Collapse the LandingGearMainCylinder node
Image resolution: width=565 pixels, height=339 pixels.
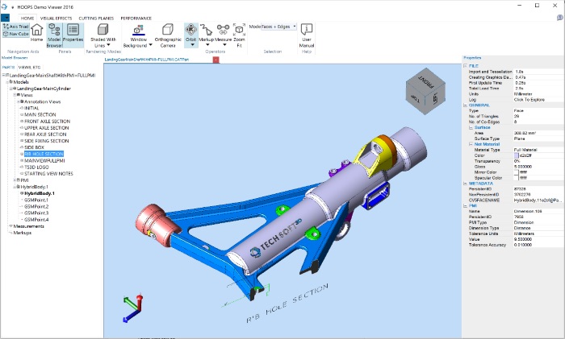[11, 89]
